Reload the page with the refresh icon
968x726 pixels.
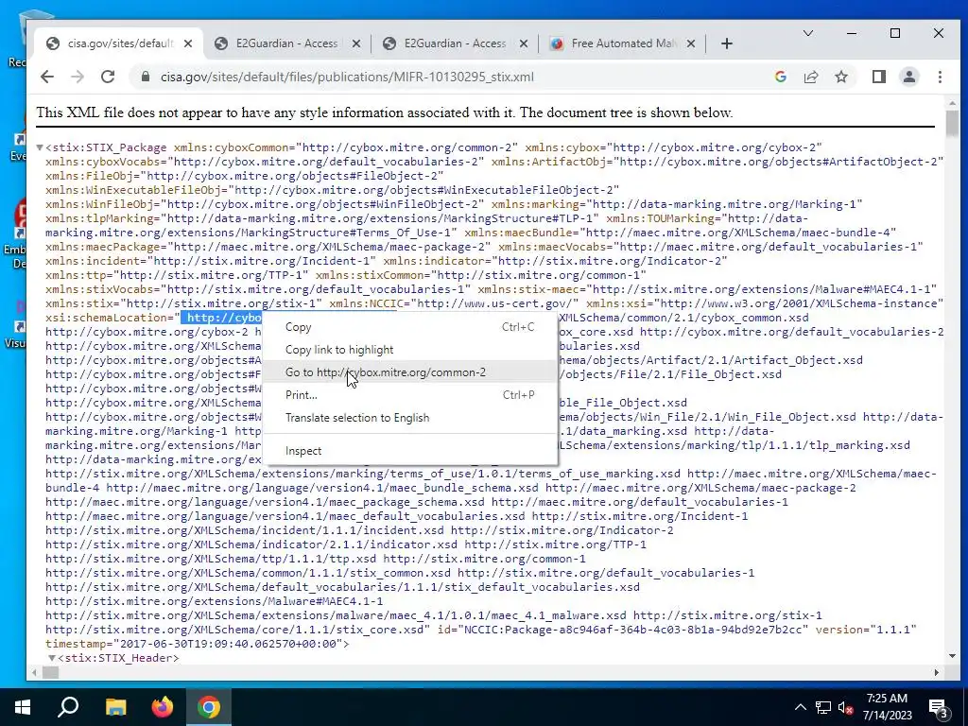tap(108, 77)
